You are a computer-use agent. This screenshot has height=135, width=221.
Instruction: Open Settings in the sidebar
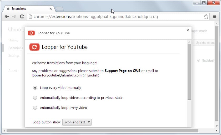pyautogui.click(x=14, y=56)
